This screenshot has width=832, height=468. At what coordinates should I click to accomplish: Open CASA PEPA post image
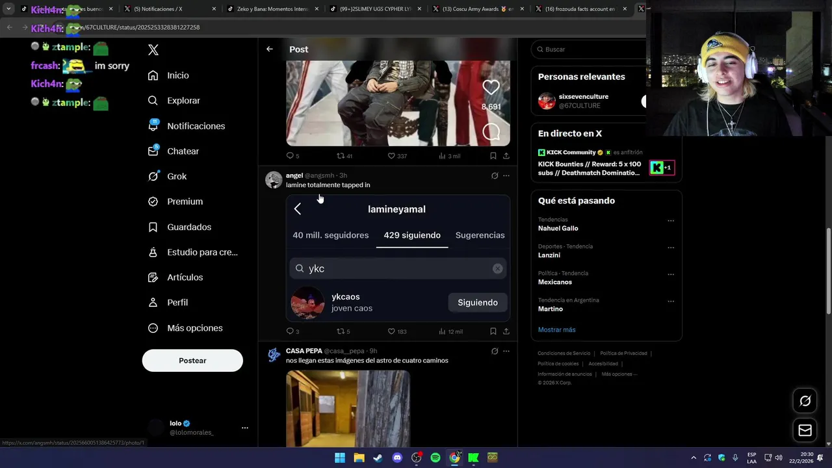click(348, 408)
